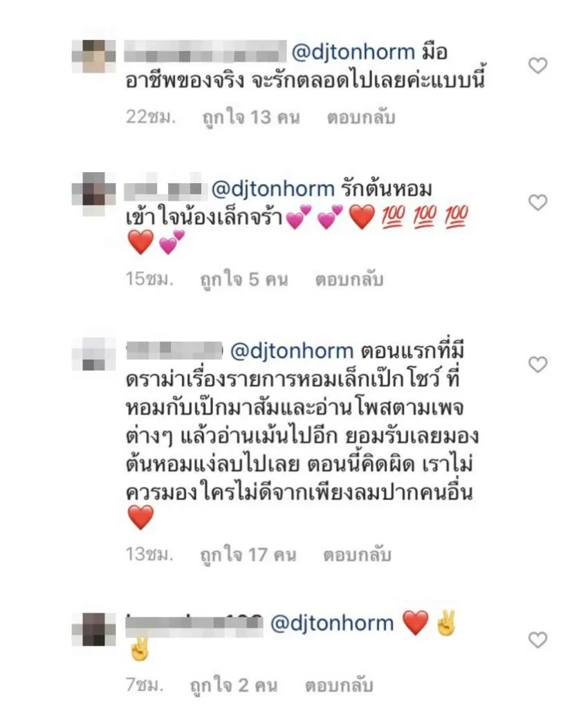The height and width of the screenshot is (708, 579).
Task: Open third commenter's profile picture
Action: tap(94, 355)
